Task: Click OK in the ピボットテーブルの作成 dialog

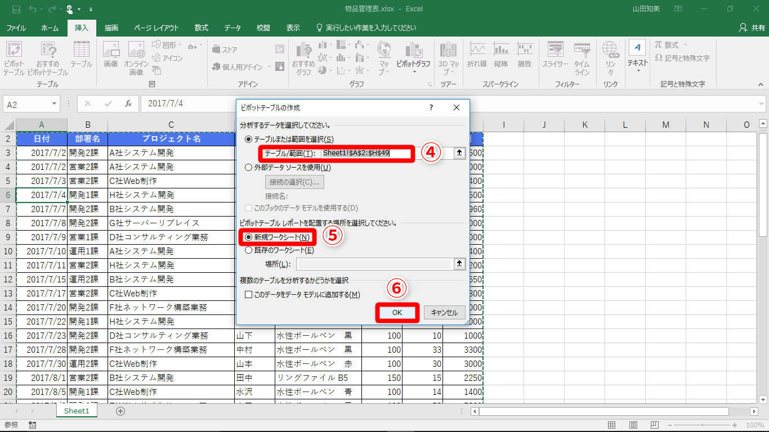Action: 397,313
